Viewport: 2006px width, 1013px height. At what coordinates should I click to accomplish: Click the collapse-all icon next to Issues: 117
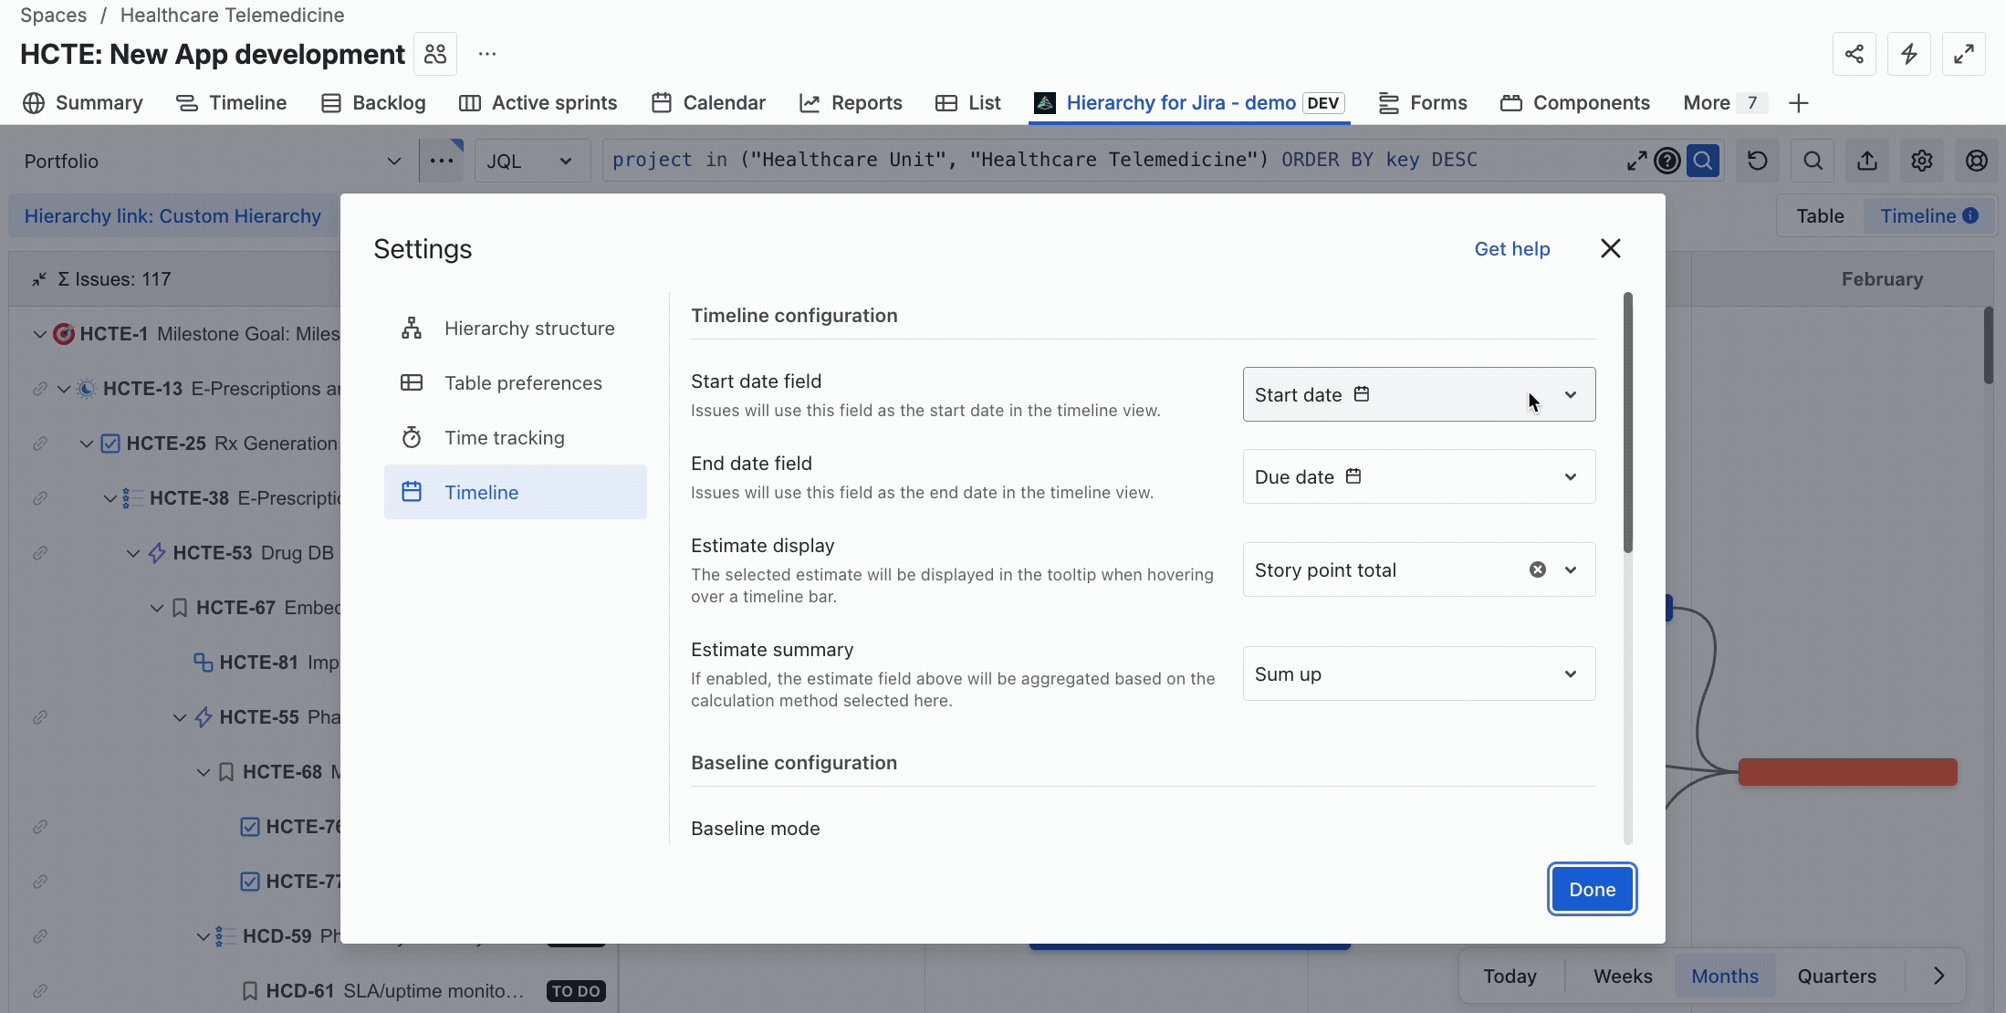coord(39,279)
